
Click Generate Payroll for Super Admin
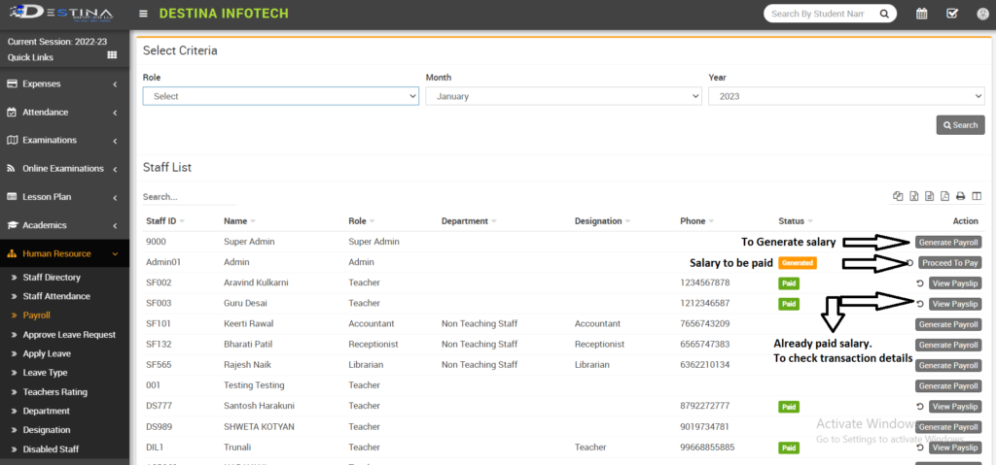click(x=948, y=242)
